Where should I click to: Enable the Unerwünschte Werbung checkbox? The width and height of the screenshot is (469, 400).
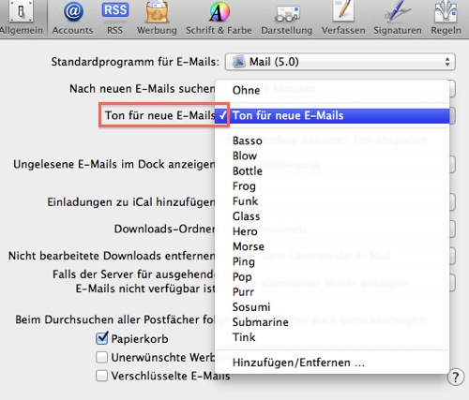click(102, 357)
